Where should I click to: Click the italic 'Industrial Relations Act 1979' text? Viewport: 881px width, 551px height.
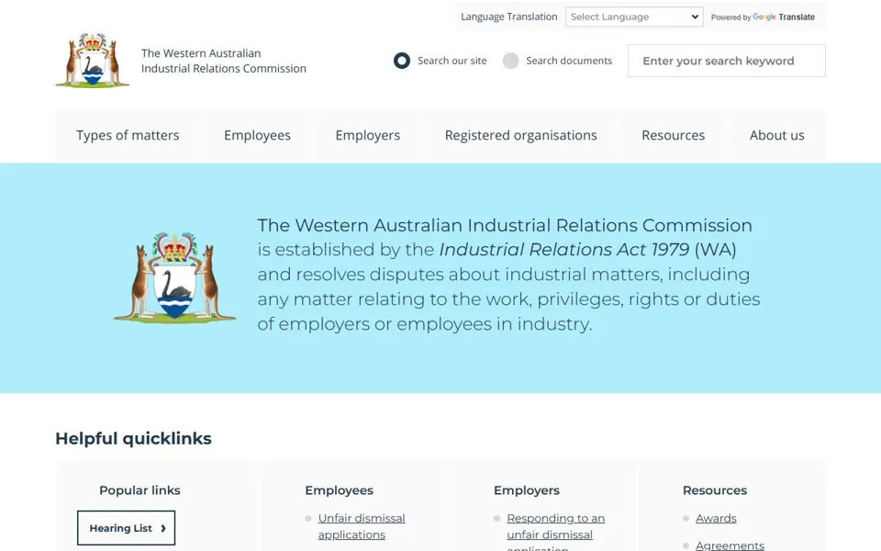564,250
